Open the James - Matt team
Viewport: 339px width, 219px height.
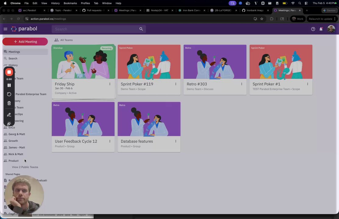click(25, 148)
